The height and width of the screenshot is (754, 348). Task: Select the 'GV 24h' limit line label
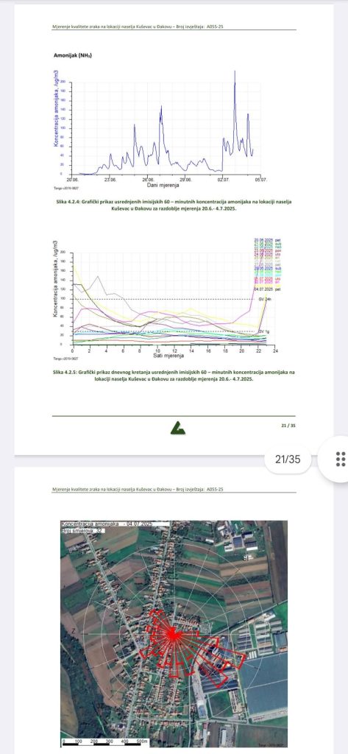click(x=265, y=299)
